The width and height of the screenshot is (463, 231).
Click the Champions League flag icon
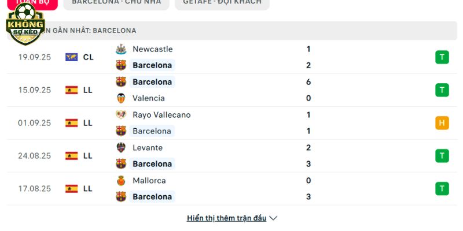[x=71, y=57]
